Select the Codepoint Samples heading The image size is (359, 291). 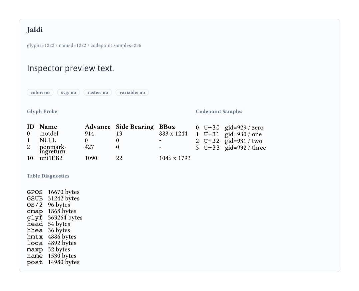coord(219,111)
